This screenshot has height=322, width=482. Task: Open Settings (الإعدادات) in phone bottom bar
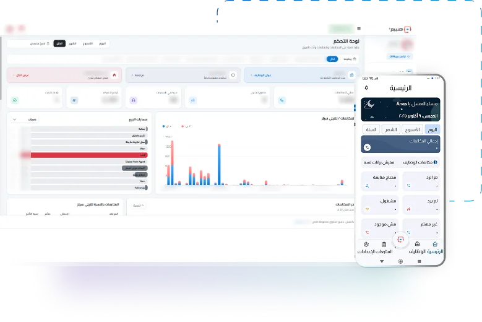tap(366, 248)
